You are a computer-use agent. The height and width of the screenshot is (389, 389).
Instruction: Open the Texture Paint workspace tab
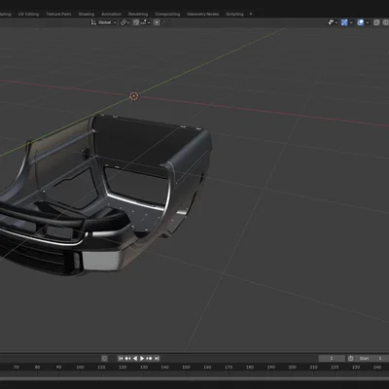click(58, 14)
